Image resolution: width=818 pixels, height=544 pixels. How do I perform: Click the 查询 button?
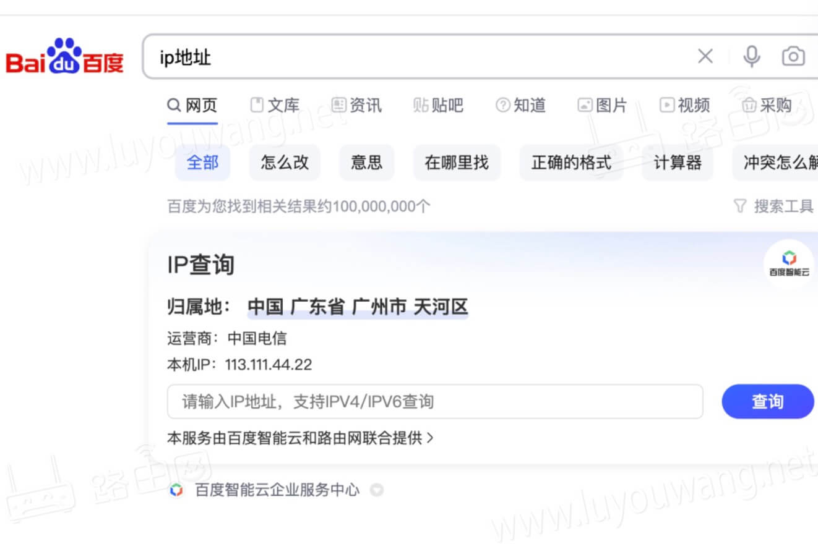click(x=768, y=401)
